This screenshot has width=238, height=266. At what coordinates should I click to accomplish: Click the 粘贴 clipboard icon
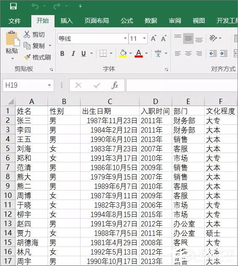click(x=12, y=38)
